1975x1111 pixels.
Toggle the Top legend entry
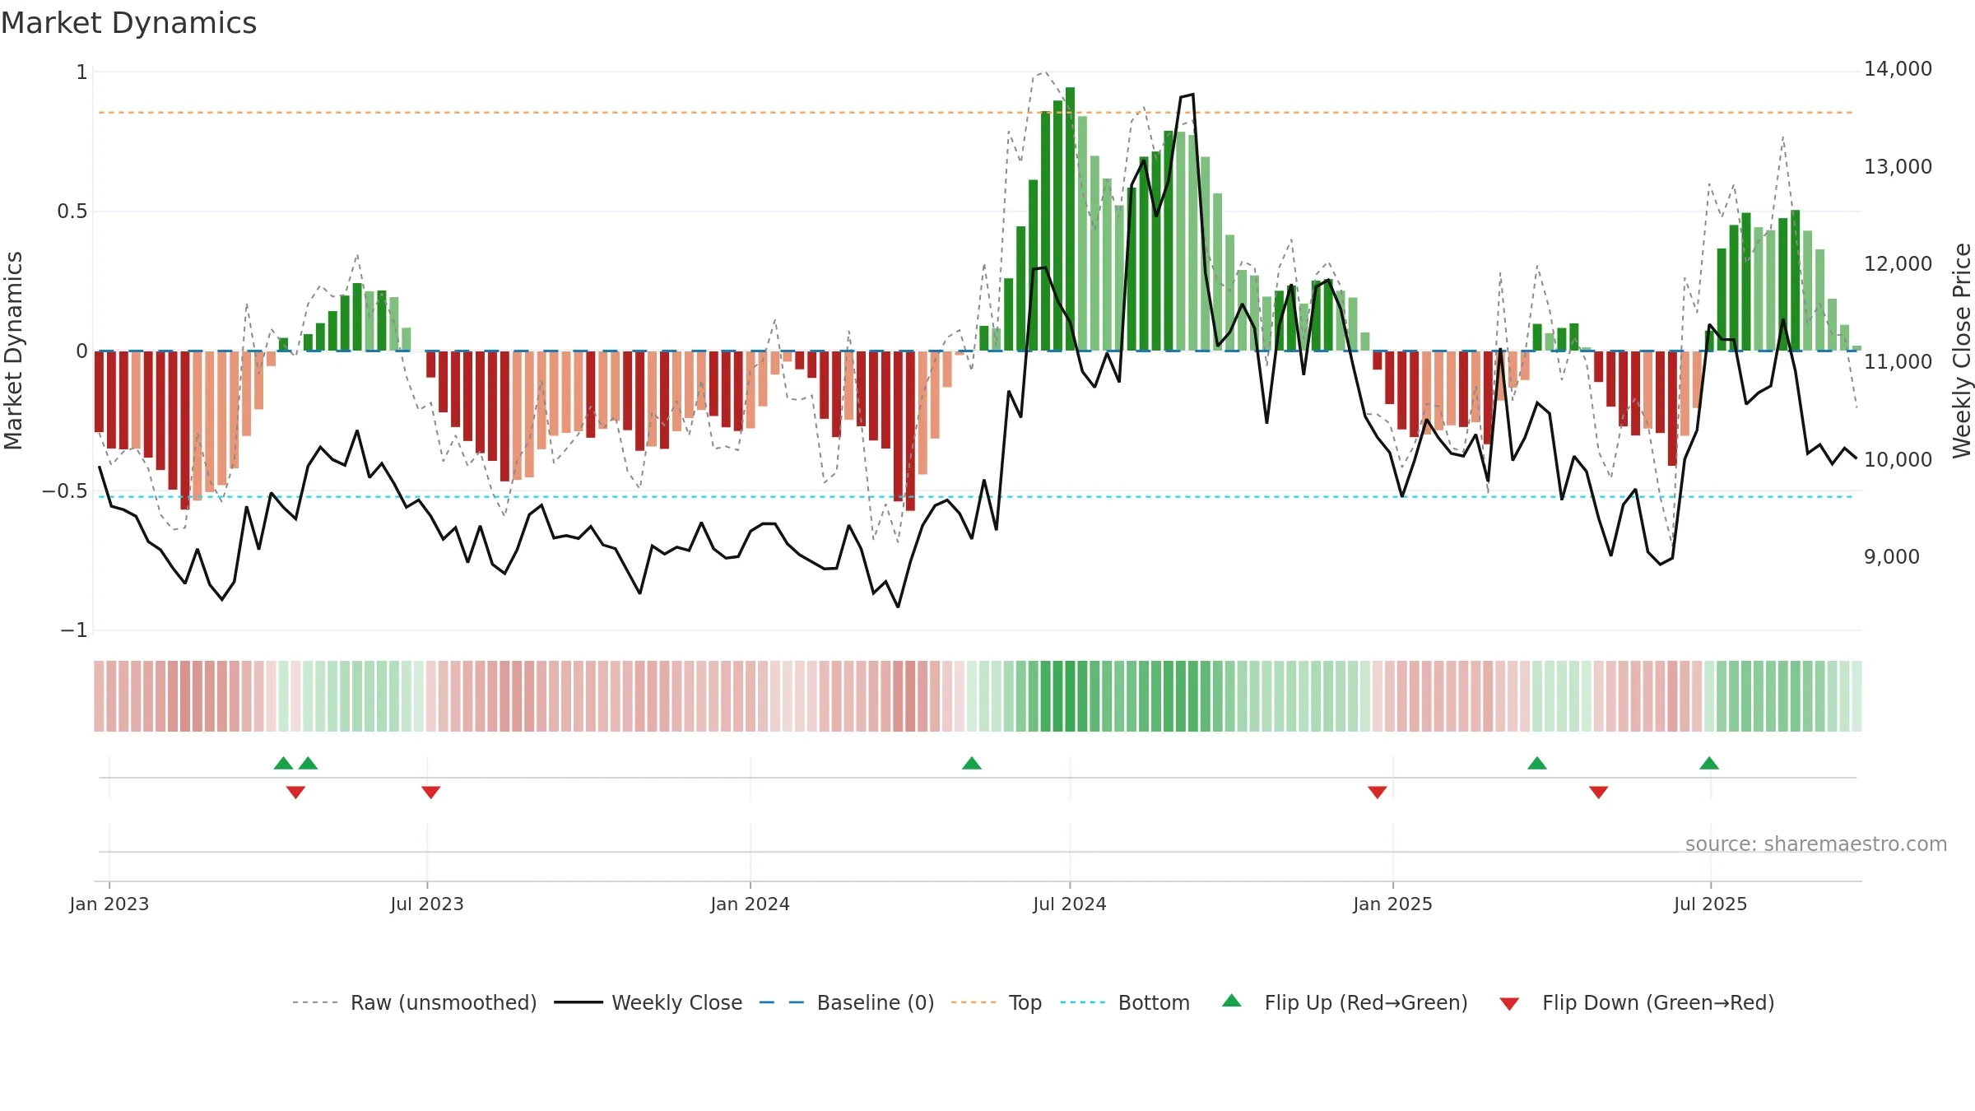point(996,1002)
